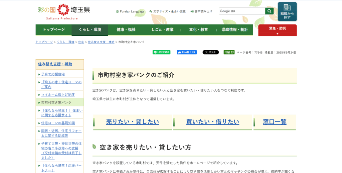
Task: Jump to 売りたい・貸したい section
Action: coord(133,122)
